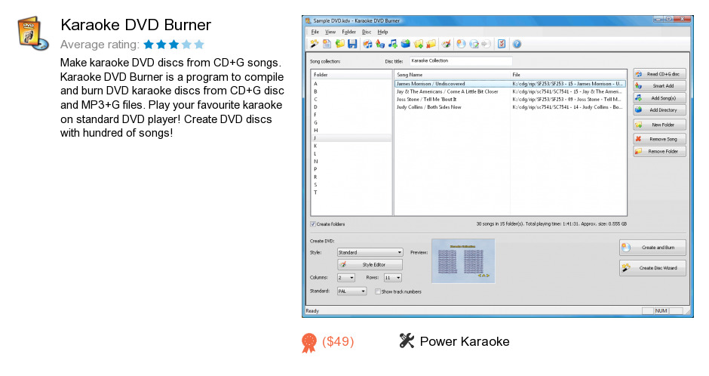The image size is (709, 376).
Task: Open the Columns dropdown
Action: click(x=346, y=278)
